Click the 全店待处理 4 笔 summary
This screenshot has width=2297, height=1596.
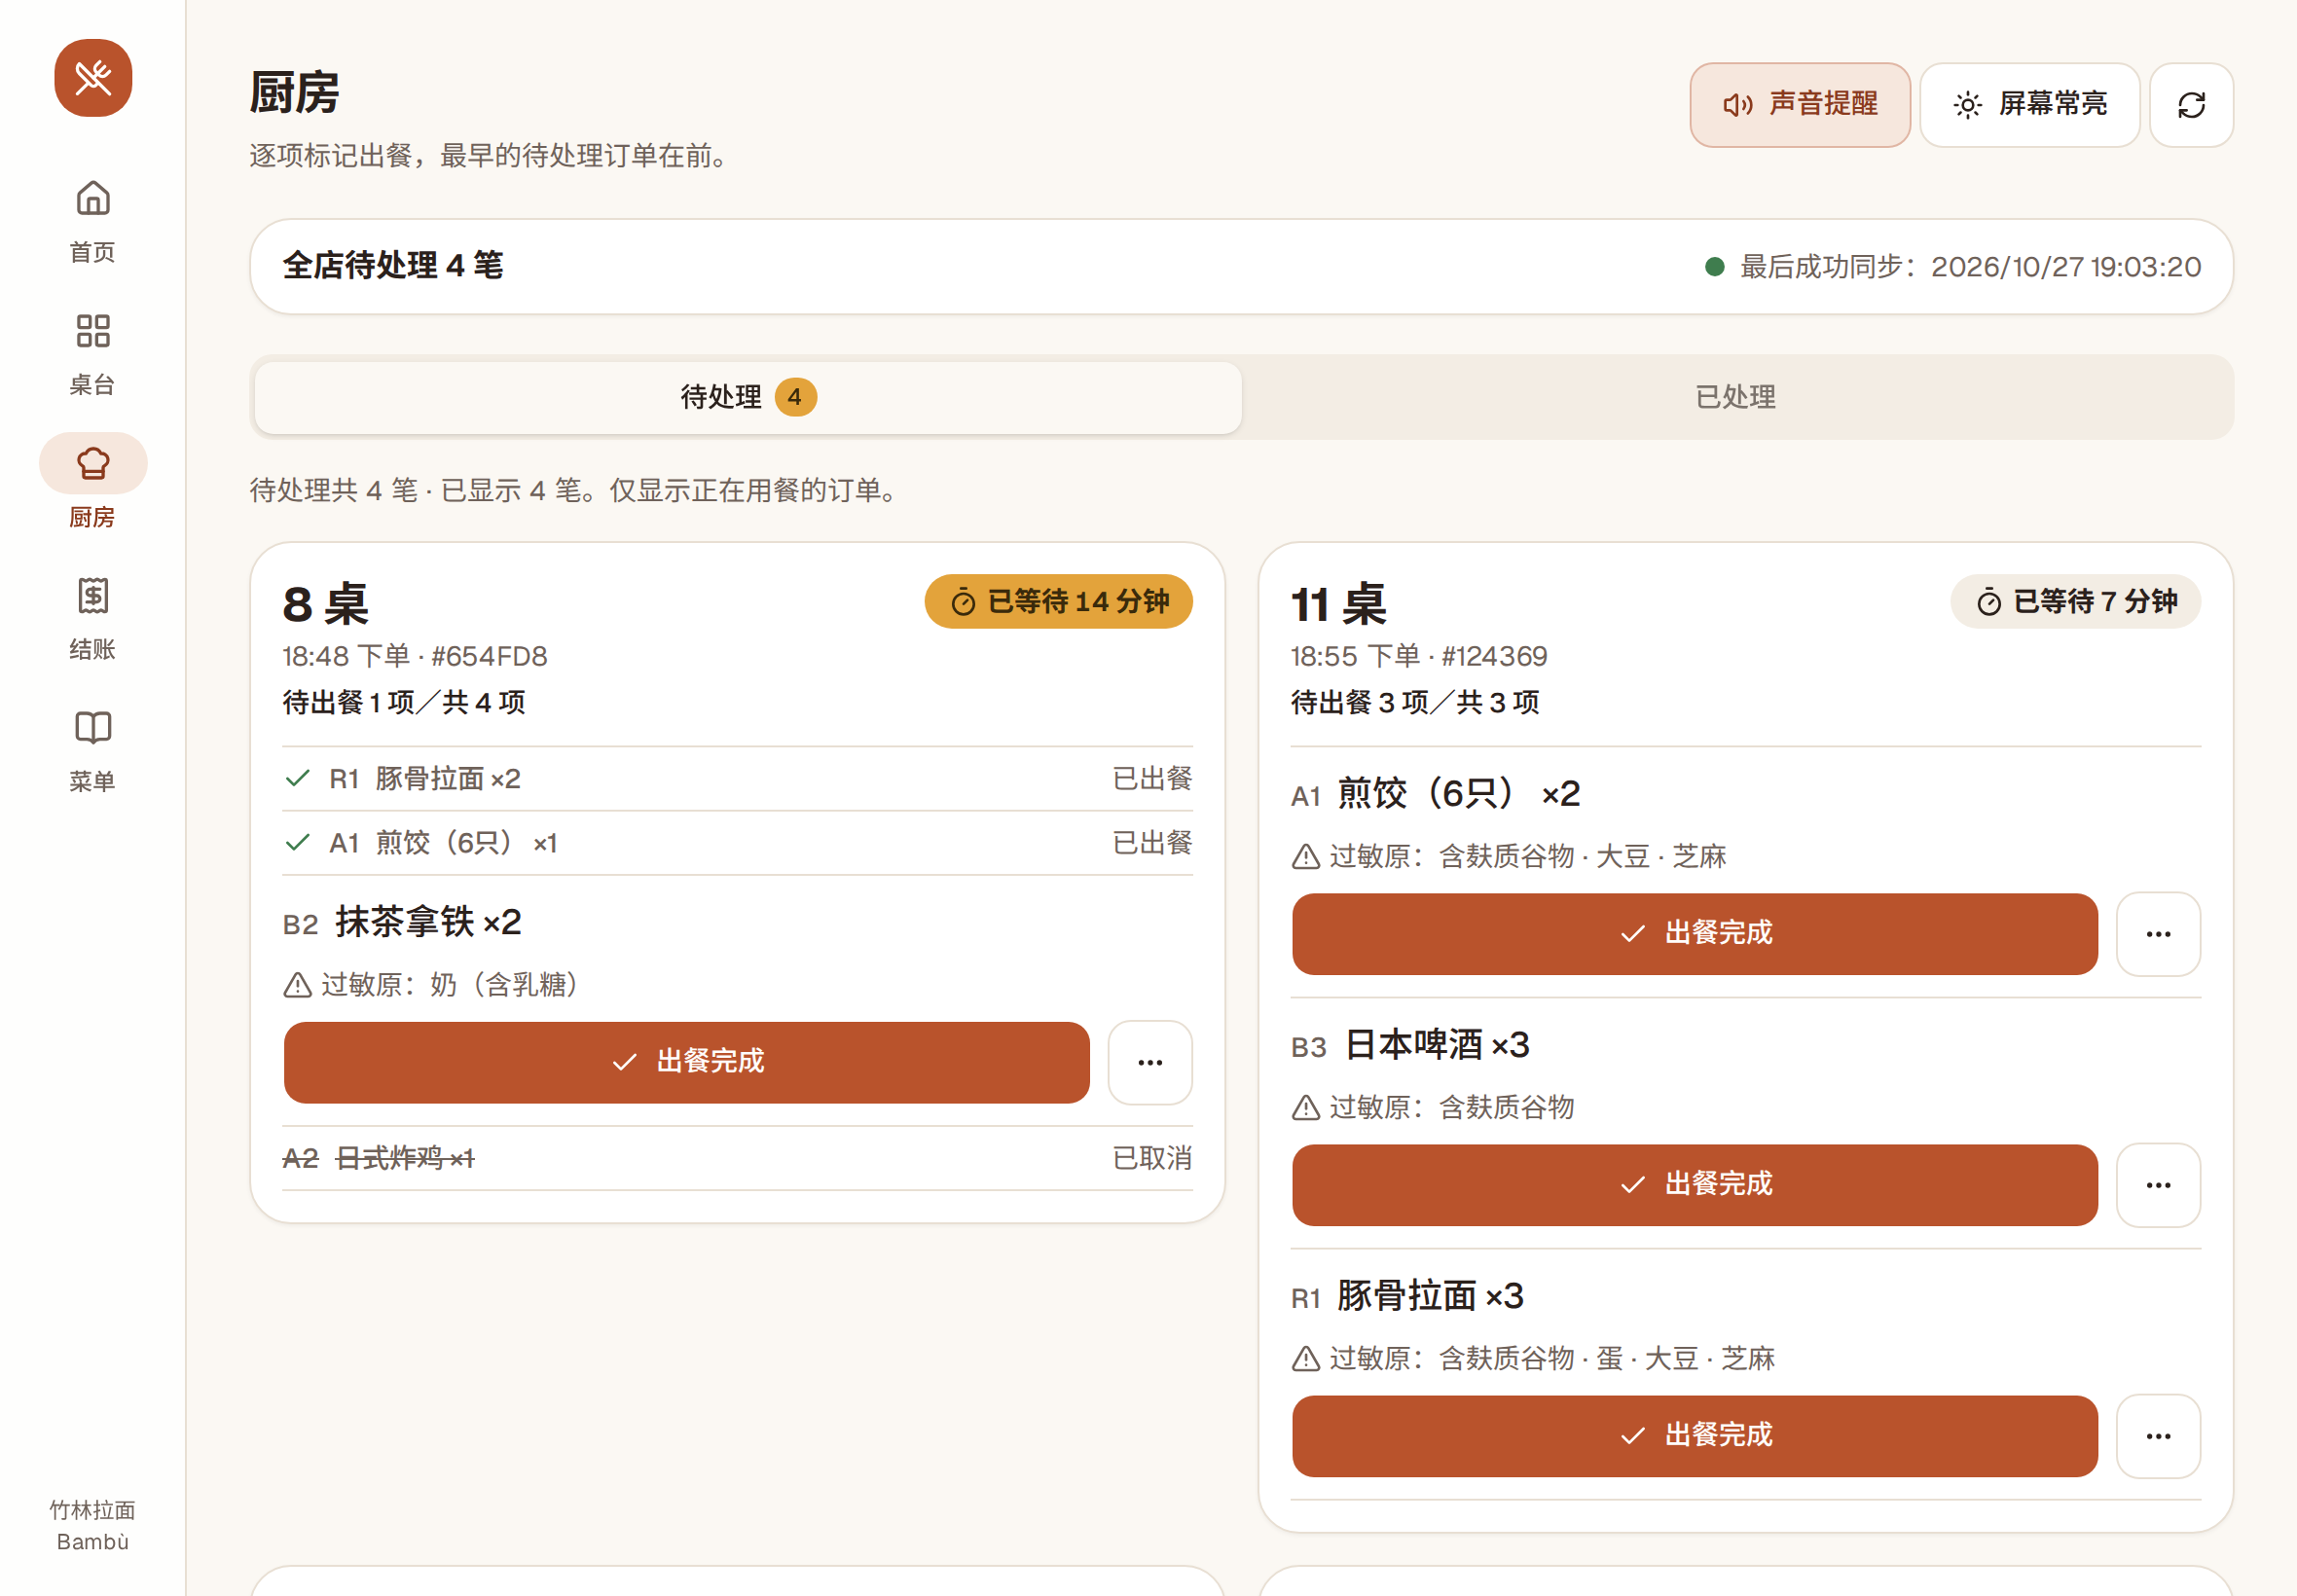(x=393, y=266)
